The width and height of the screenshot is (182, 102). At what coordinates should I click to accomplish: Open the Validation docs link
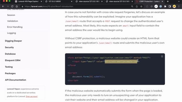coord(13,21)
